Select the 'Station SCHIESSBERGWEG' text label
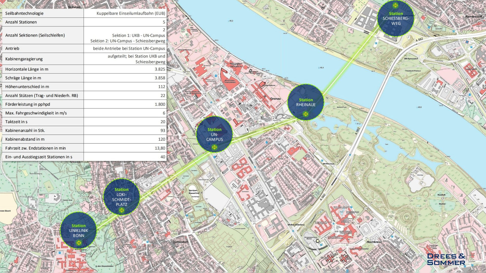 tap(396, 18)
